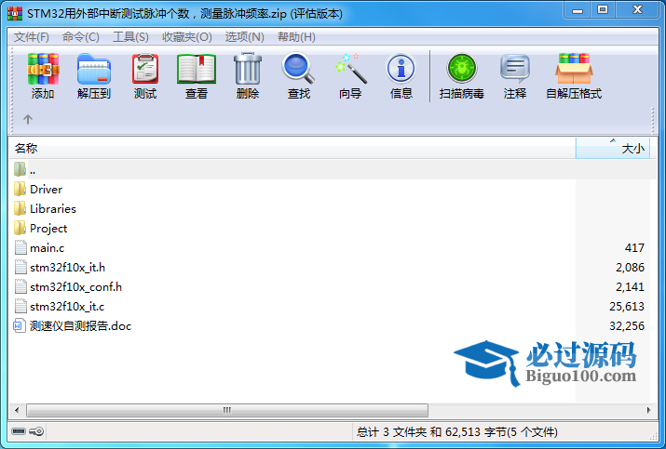Sort by Size (大小) column header
The width and height of the screenshot is (666, 449).
[x=613, y=149]
